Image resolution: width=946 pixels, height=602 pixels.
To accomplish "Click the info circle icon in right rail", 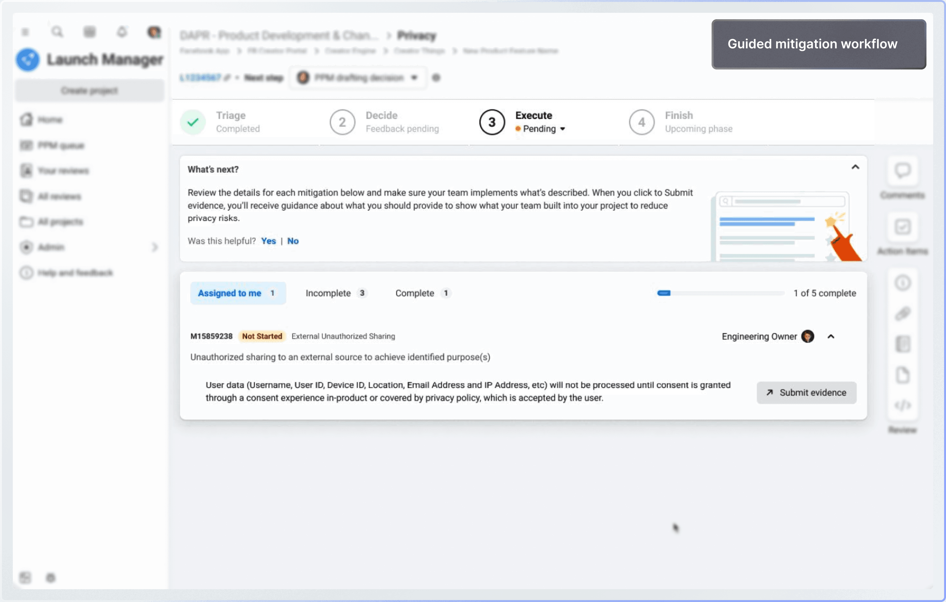I will pos(902,283).
